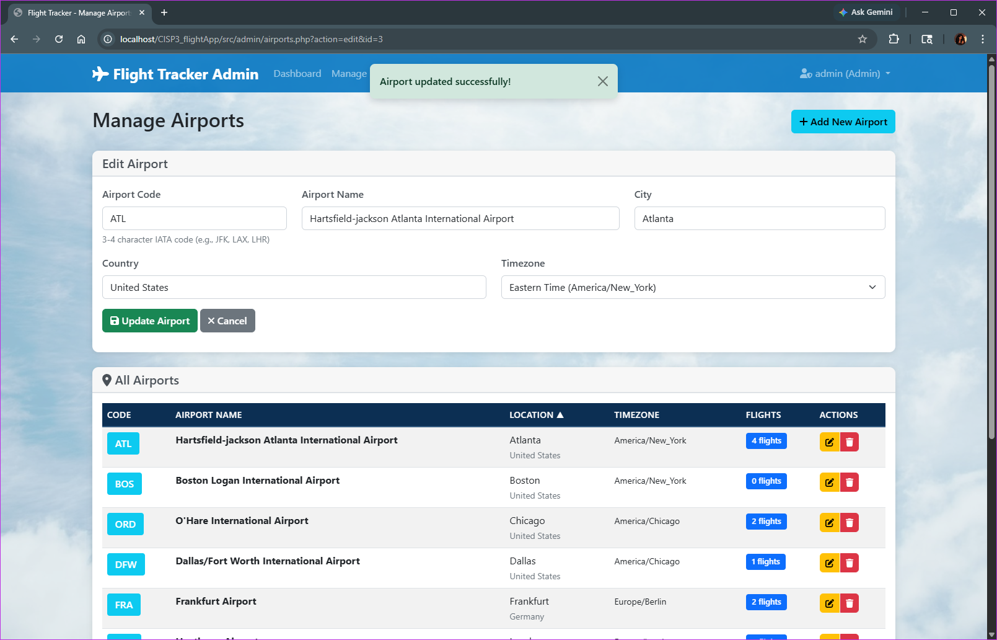Go back in browser history
The width and height of the screenshot is (997, 640).
pos(14,39)
